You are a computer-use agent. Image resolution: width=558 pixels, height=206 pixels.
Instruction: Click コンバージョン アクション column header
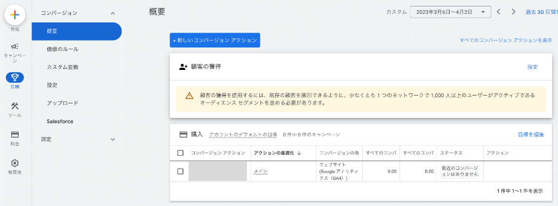(218, 153)
